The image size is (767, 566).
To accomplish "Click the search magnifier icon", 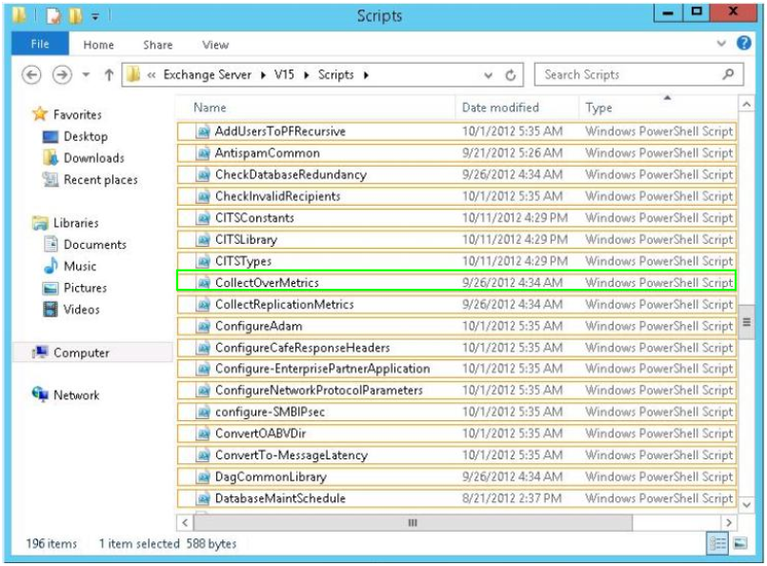I will click(x=728, y=74).
